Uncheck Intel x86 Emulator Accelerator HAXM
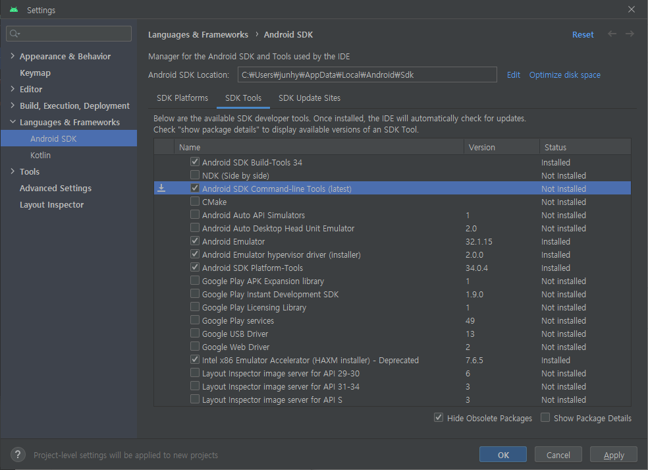648x470 pixels. coord(195,359)
